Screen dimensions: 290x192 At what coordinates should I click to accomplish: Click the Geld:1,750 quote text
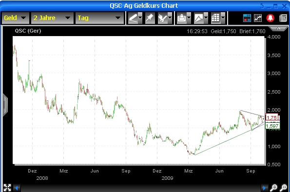[223, 31]
